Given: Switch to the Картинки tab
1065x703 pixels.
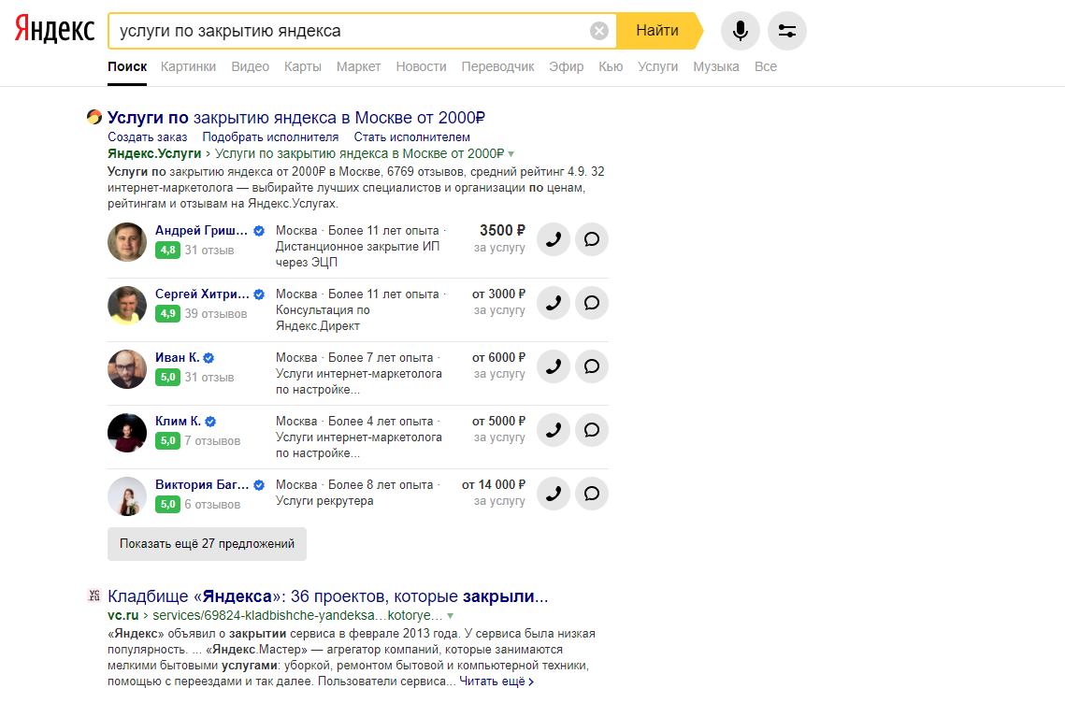Looking at the screenshot, I should (x=188, y=66).
